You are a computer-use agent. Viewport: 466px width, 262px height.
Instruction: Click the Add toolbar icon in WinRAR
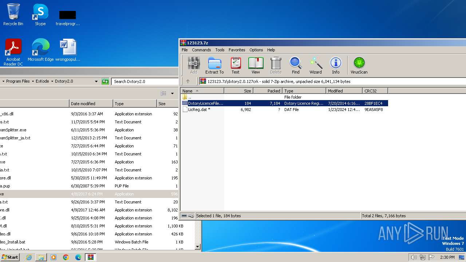point(194,65)
